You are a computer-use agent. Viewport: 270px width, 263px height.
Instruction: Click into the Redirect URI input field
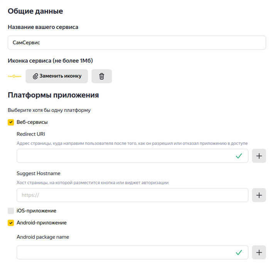[x=123, y=156]
